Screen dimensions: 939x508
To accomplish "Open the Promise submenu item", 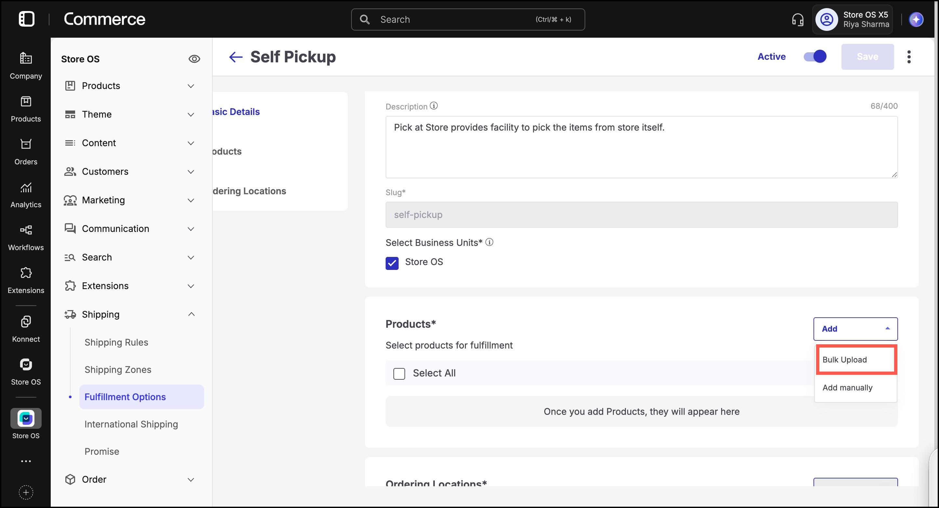I will [x=102, y=451].
